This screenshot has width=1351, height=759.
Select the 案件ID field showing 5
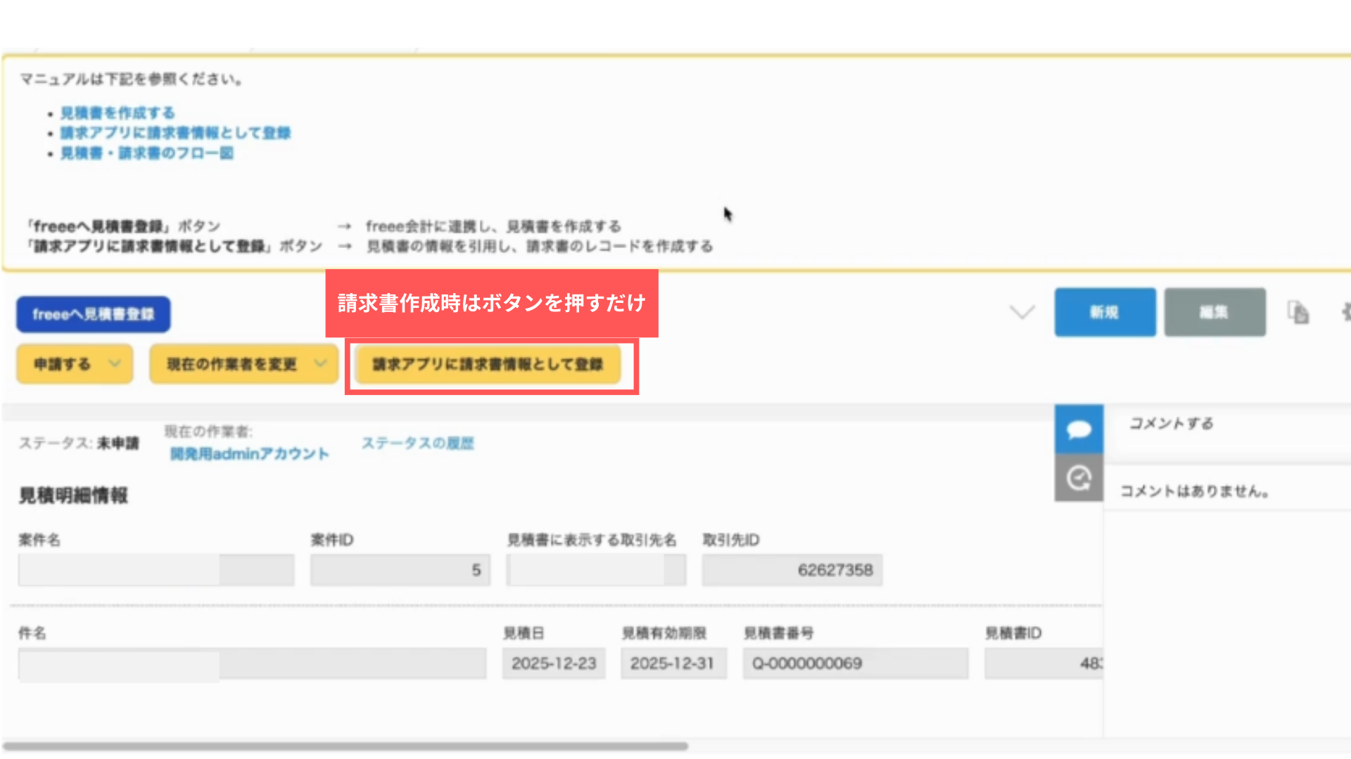399,569
